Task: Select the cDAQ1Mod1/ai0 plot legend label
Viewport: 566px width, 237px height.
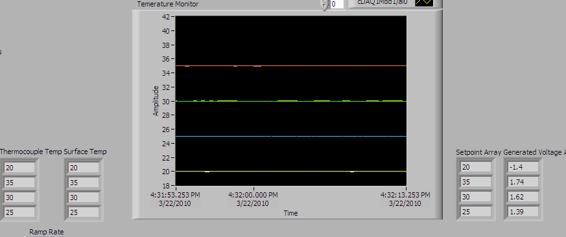Action: (x=381, y=3)
